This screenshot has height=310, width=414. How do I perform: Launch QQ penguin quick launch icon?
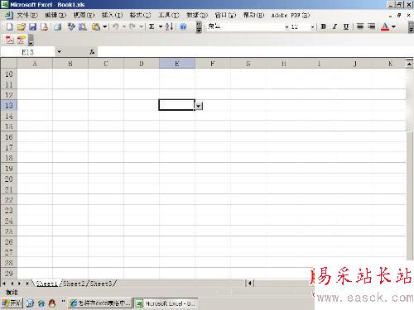(52, 303)
